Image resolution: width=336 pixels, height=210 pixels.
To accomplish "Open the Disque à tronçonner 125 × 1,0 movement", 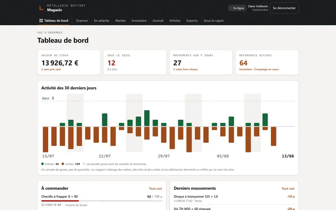I will tap(234, 198).
